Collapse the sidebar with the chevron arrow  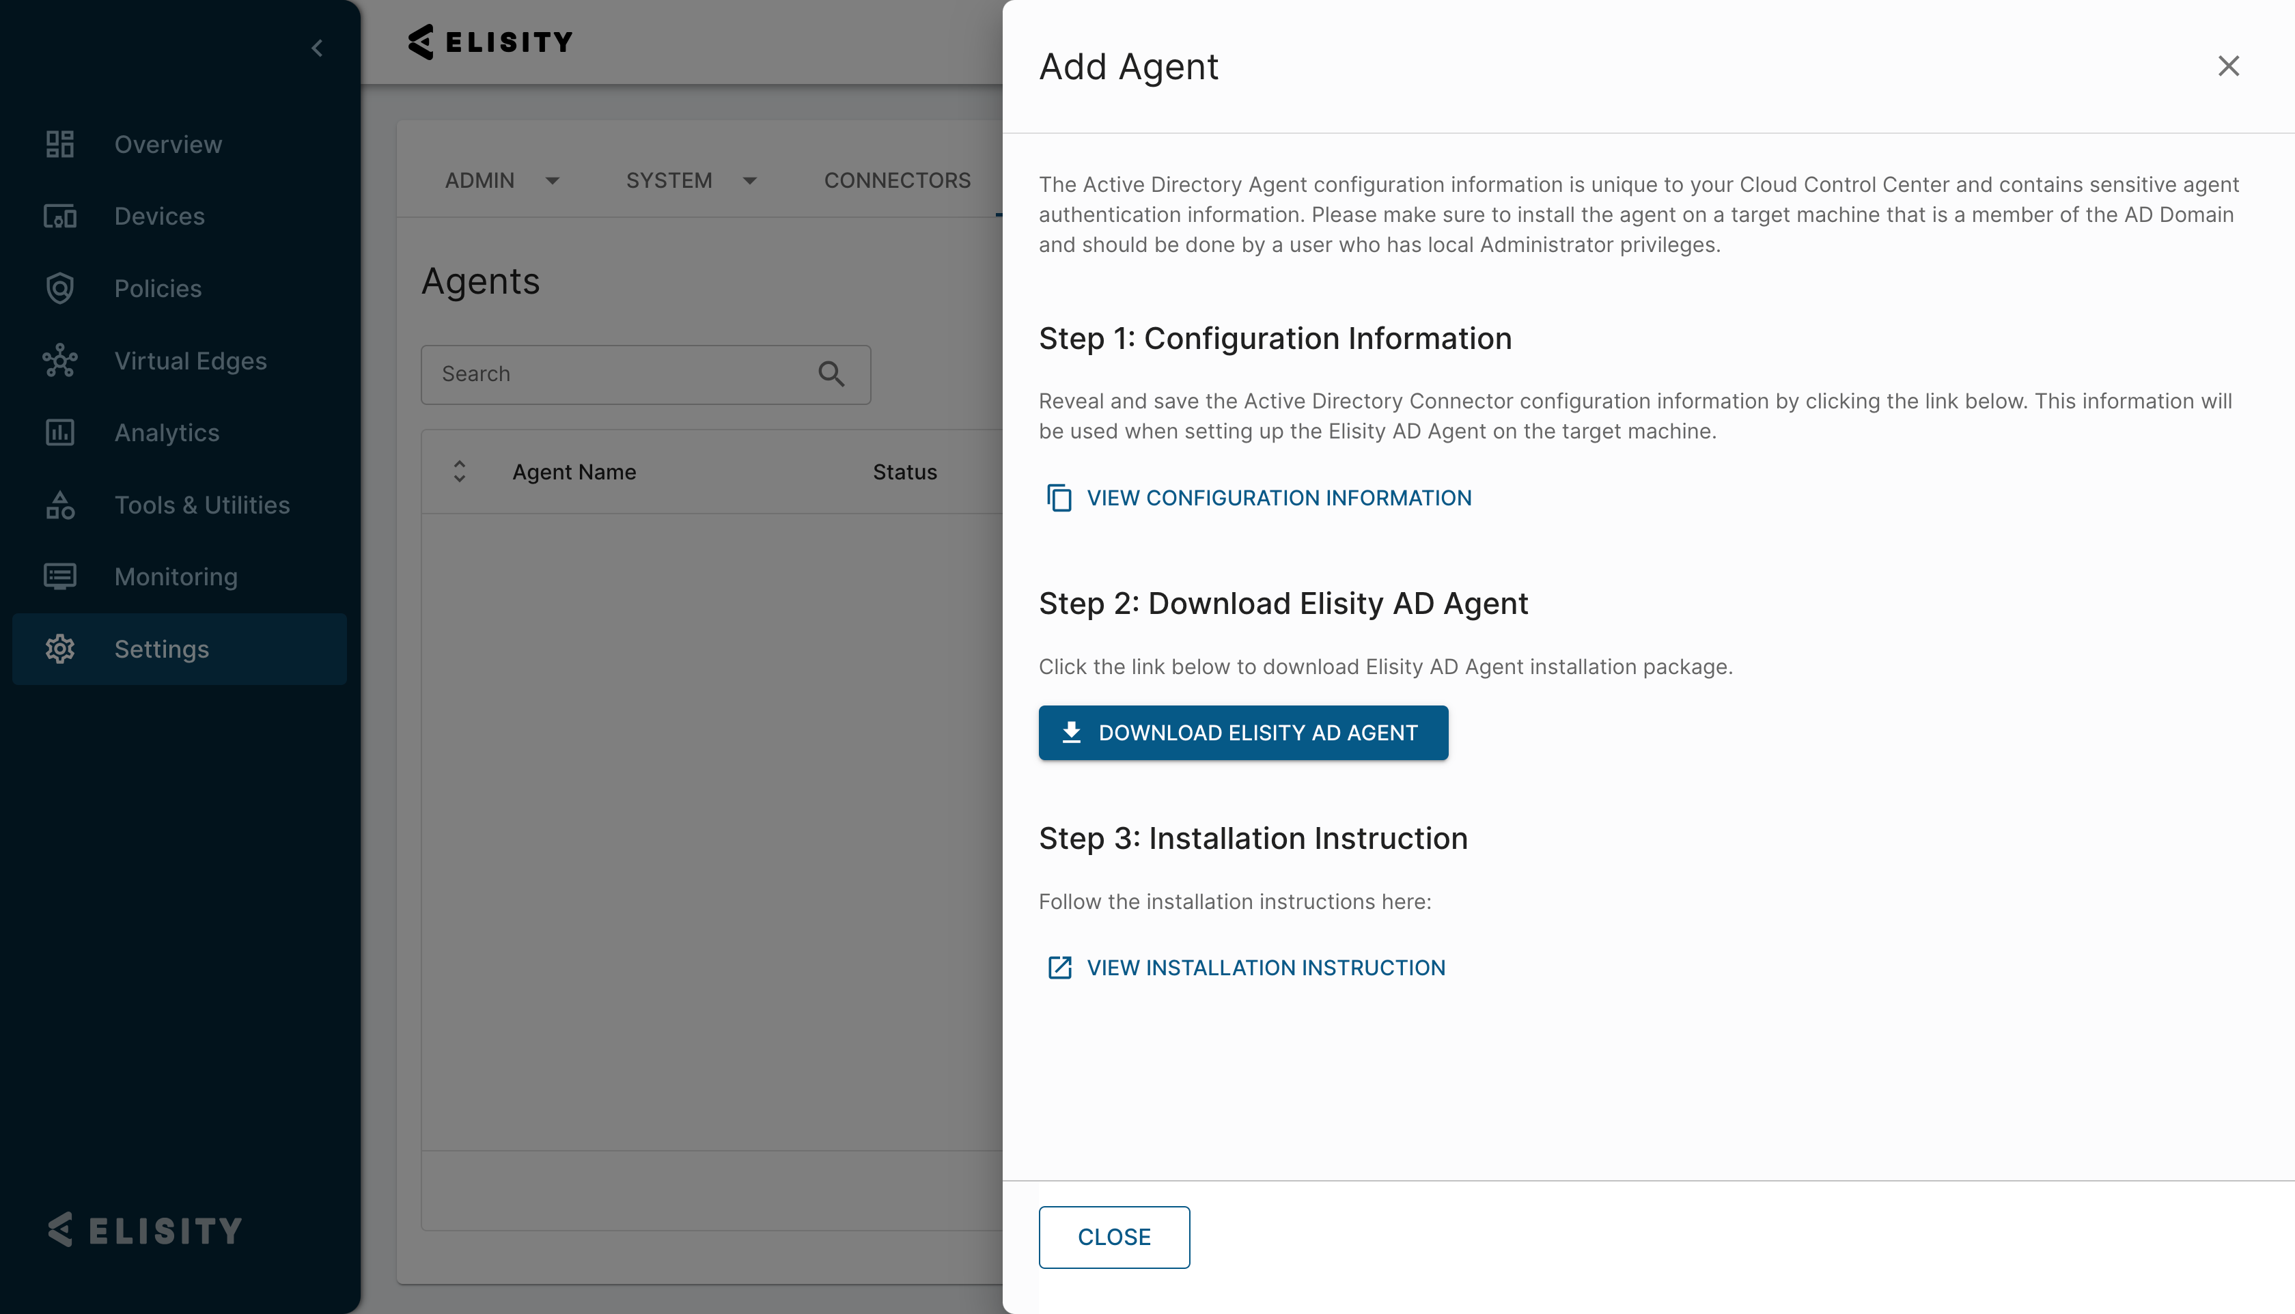[317, 48]
